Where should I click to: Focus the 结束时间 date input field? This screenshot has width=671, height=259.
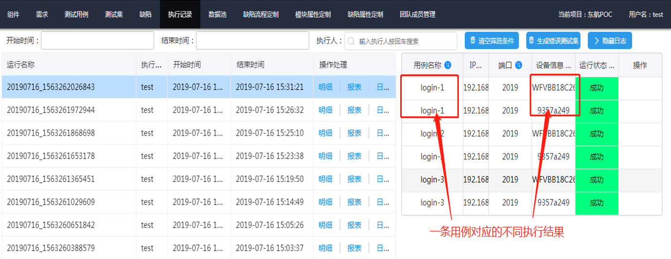[252, 41]
